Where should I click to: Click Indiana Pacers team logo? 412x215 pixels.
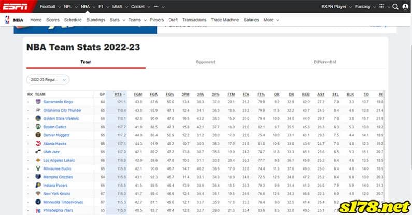[x=38, y=185]
